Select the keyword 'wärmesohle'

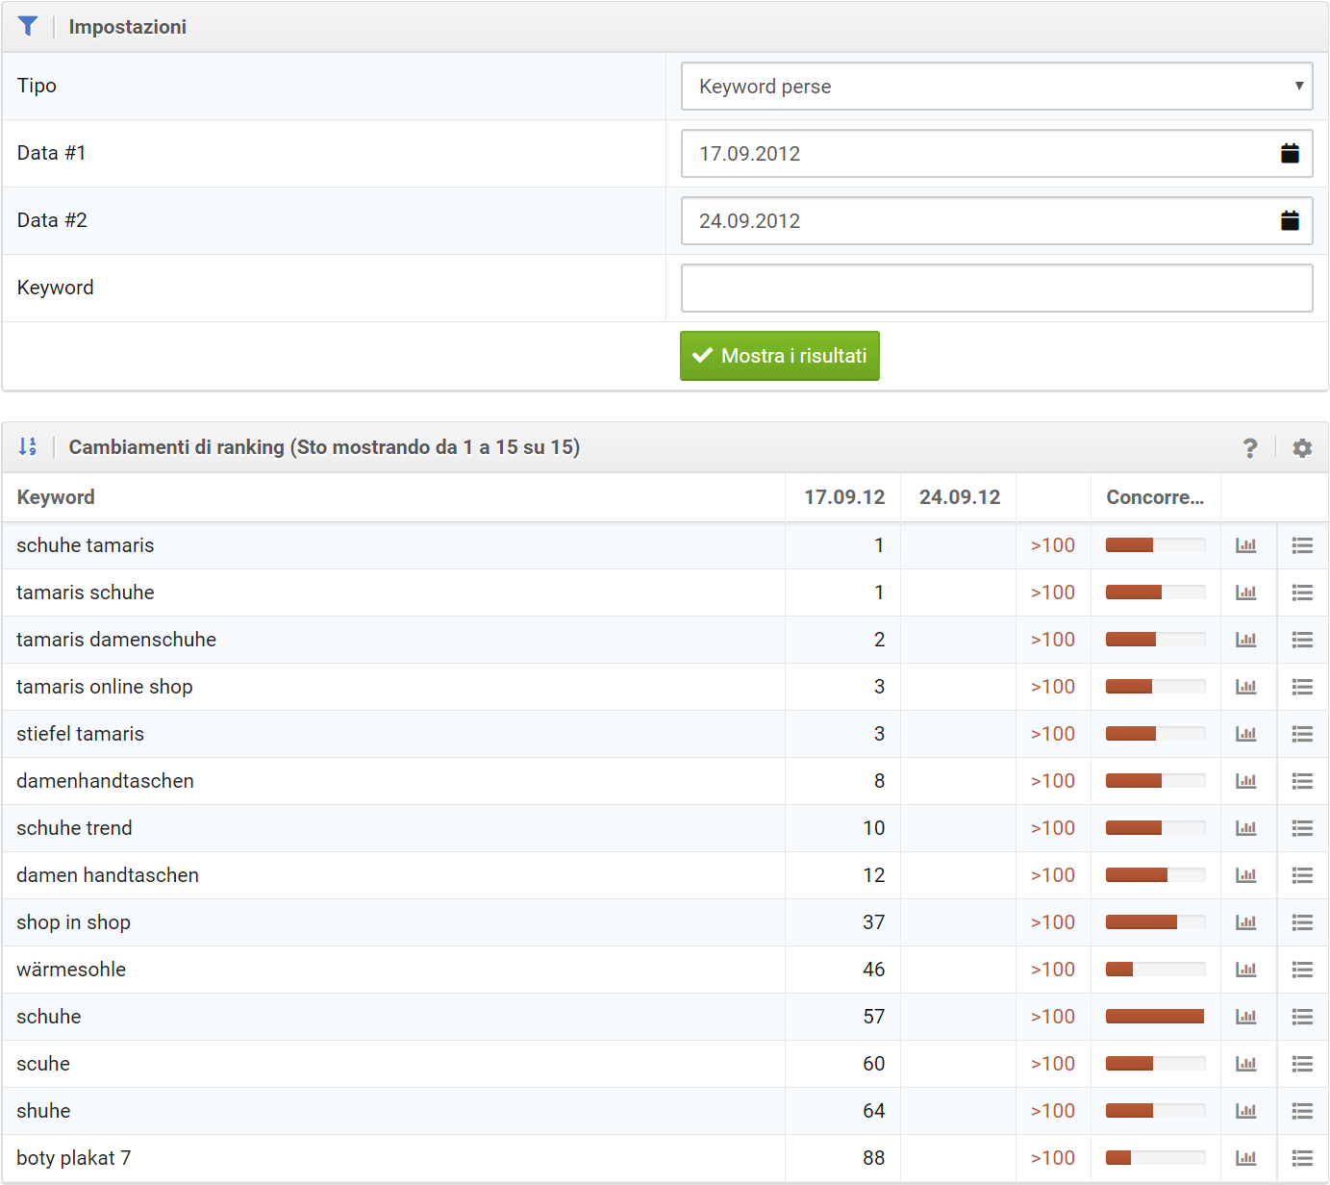[71, 970]
